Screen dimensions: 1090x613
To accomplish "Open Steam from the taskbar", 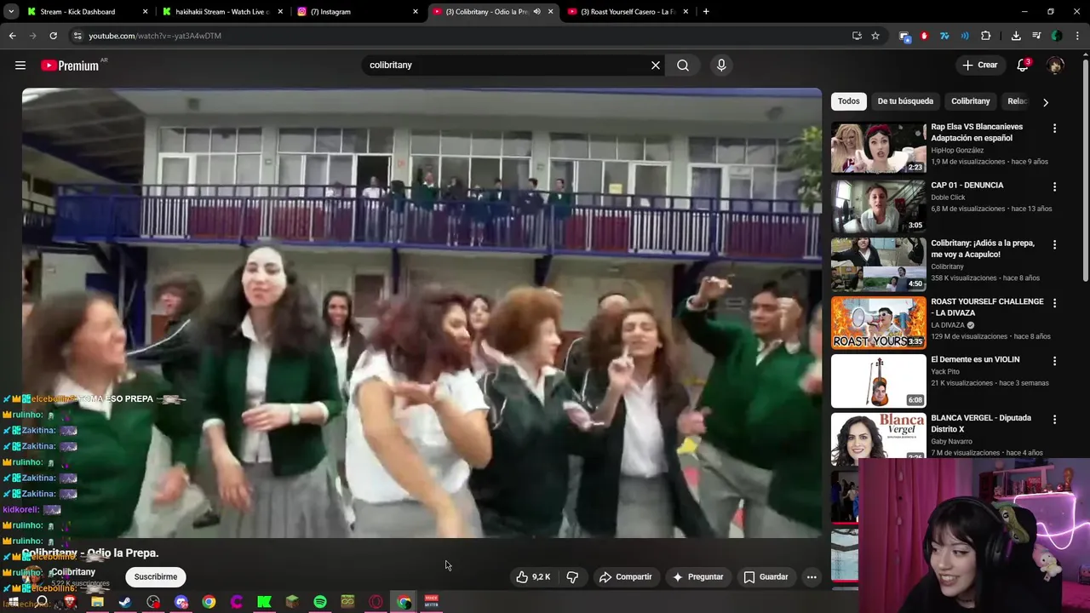I will coord(125,602).
